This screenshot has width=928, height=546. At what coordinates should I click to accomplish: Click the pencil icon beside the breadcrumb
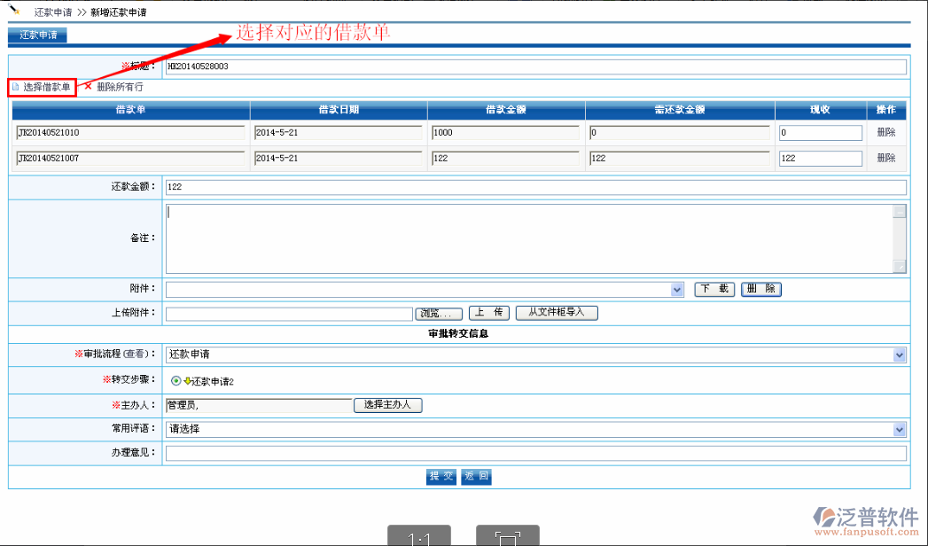click(14, 9)
